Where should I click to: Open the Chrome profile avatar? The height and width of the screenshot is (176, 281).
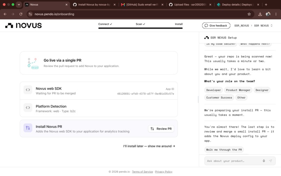[x=268, y=14]
